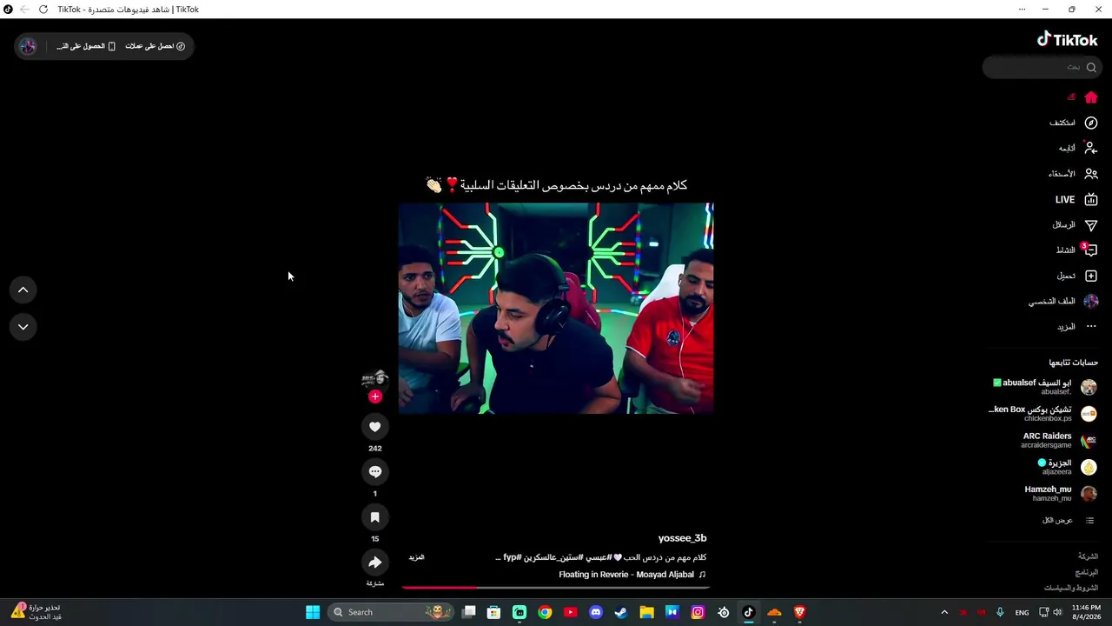Viewport: 1112px width, 626px height.
Task: Open Microsoft Store from the taskbar
Action: click(493, 612)
